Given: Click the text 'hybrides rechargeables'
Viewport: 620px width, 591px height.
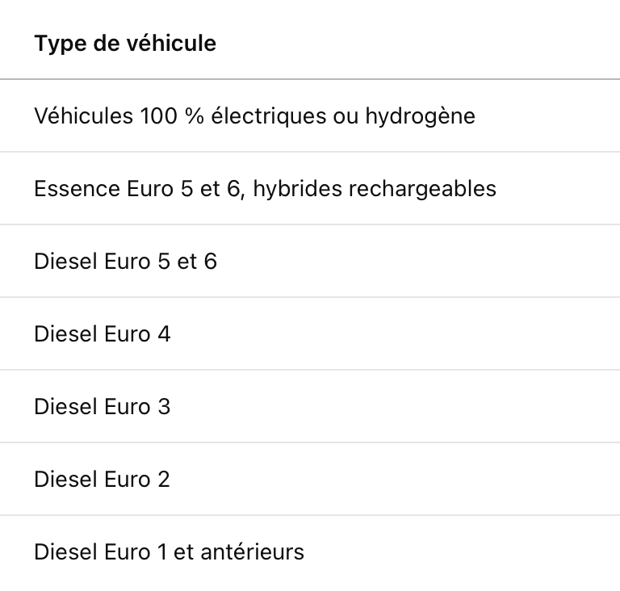Looking at the screenshot, I should point(375,189).
